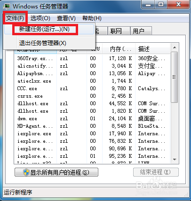
Task: Open the 帮助(H) menu
Action: pyautogui.click(x=92, y=18)
